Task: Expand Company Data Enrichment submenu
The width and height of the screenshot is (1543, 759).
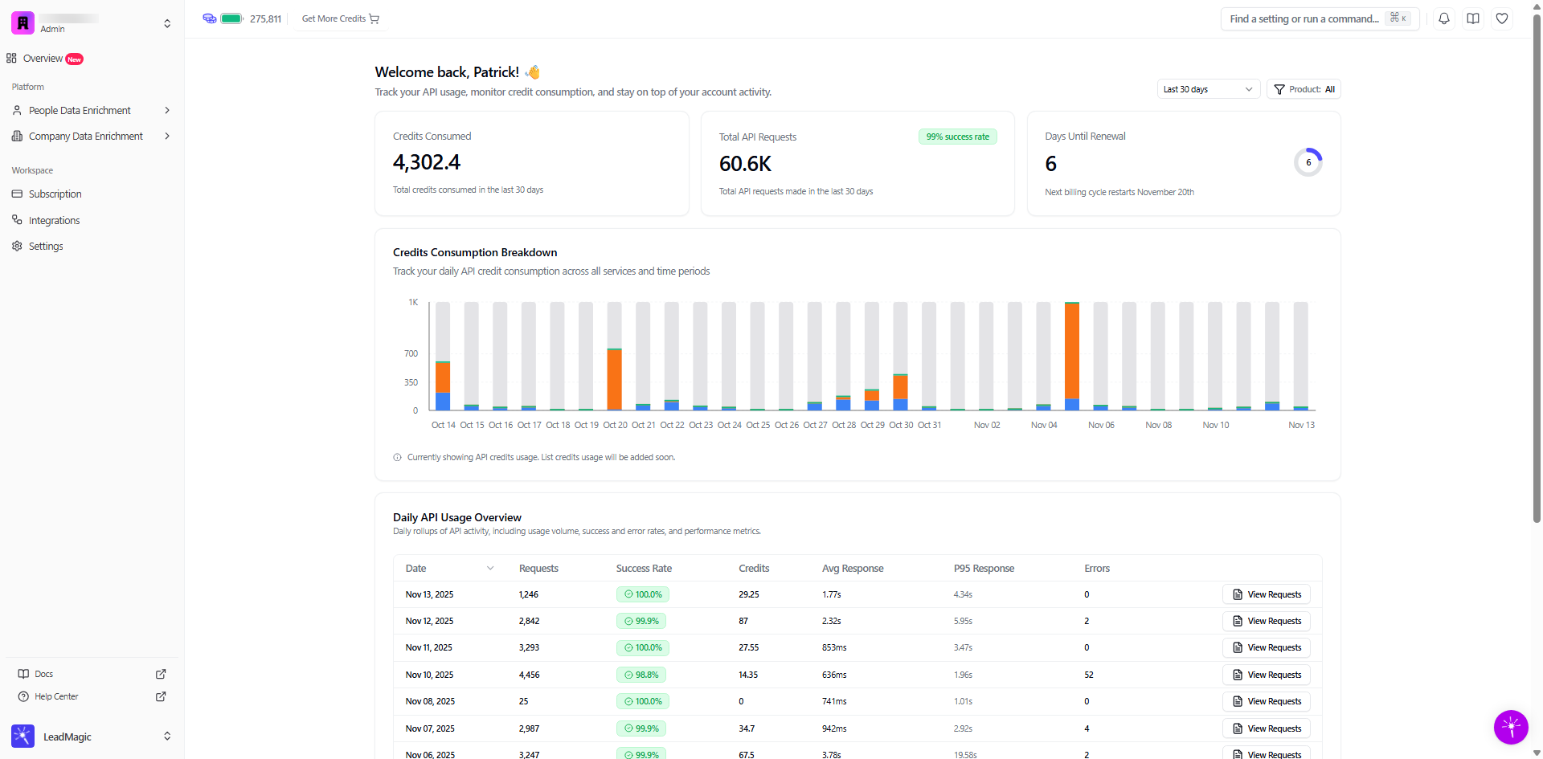Action: tap(167, 136)
